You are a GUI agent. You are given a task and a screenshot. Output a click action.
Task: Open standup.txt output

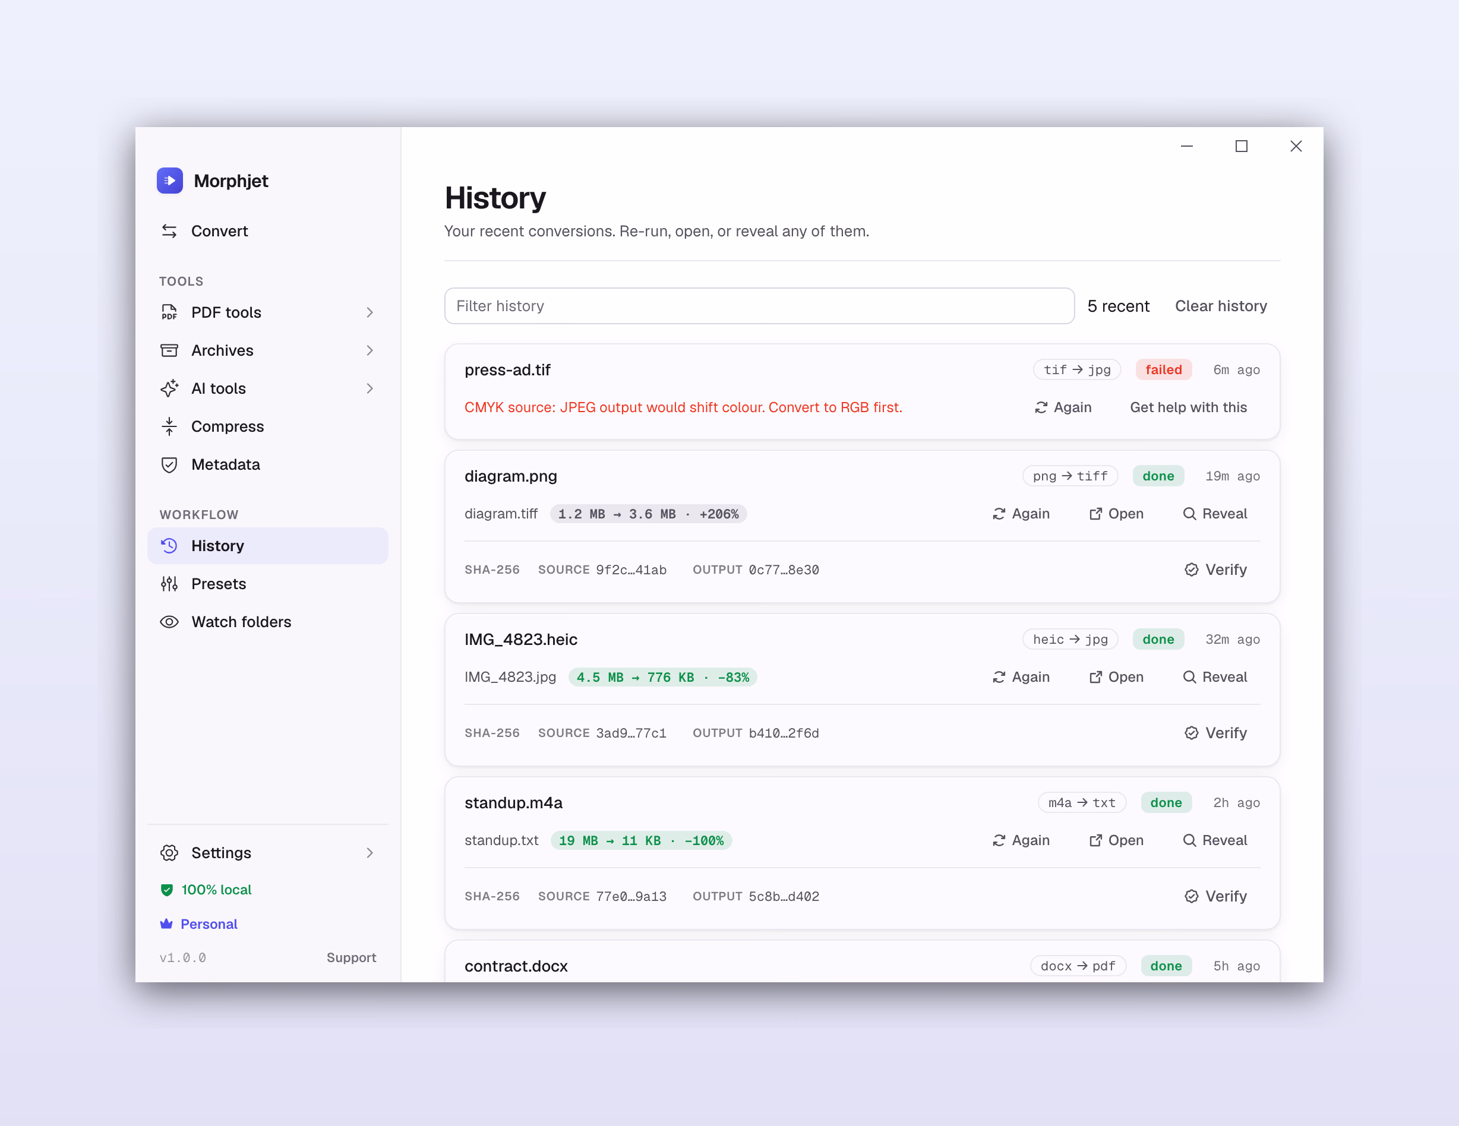1116,840
